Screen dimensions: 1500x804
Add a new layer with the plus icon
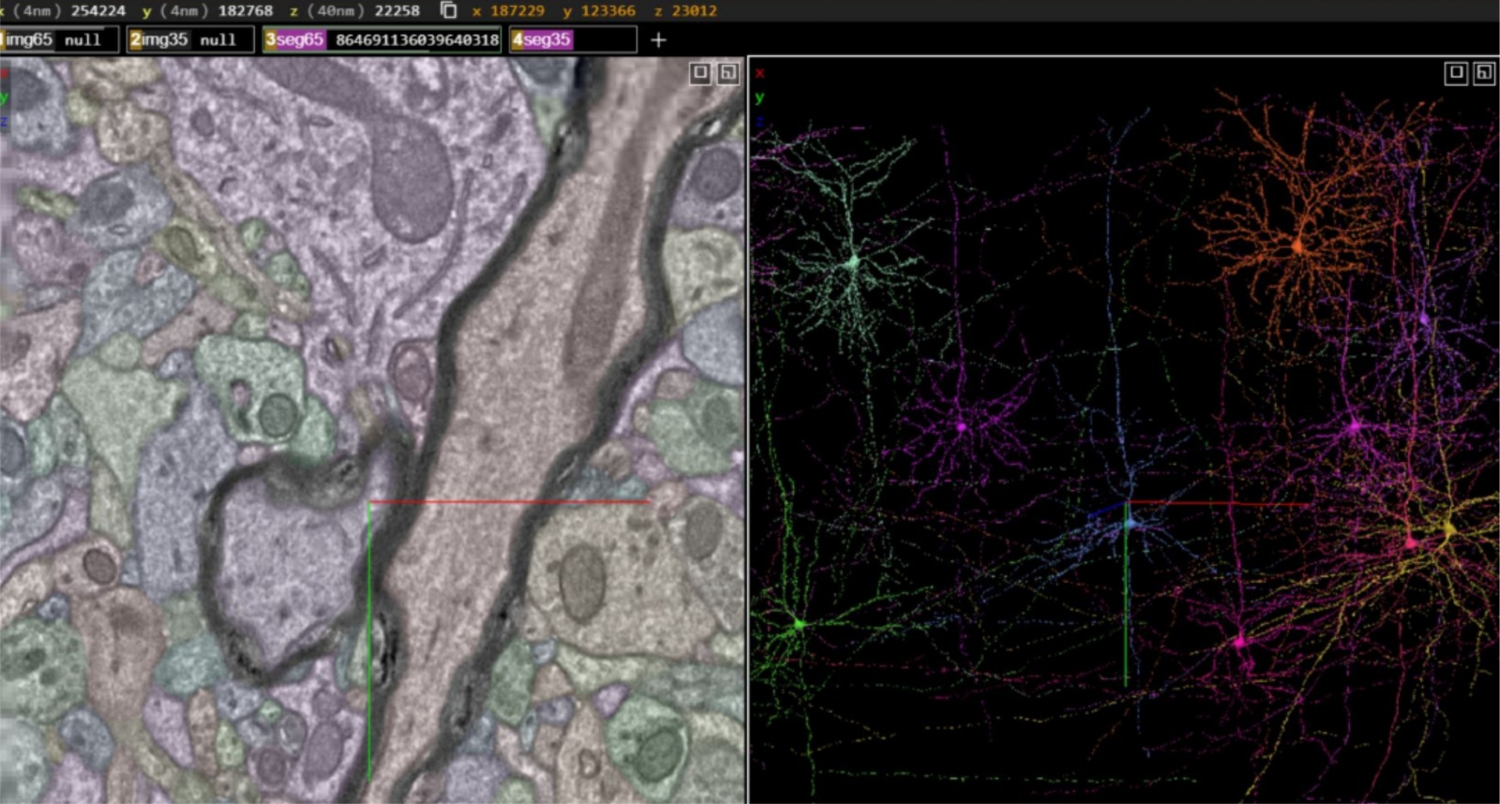click(658, 40)
